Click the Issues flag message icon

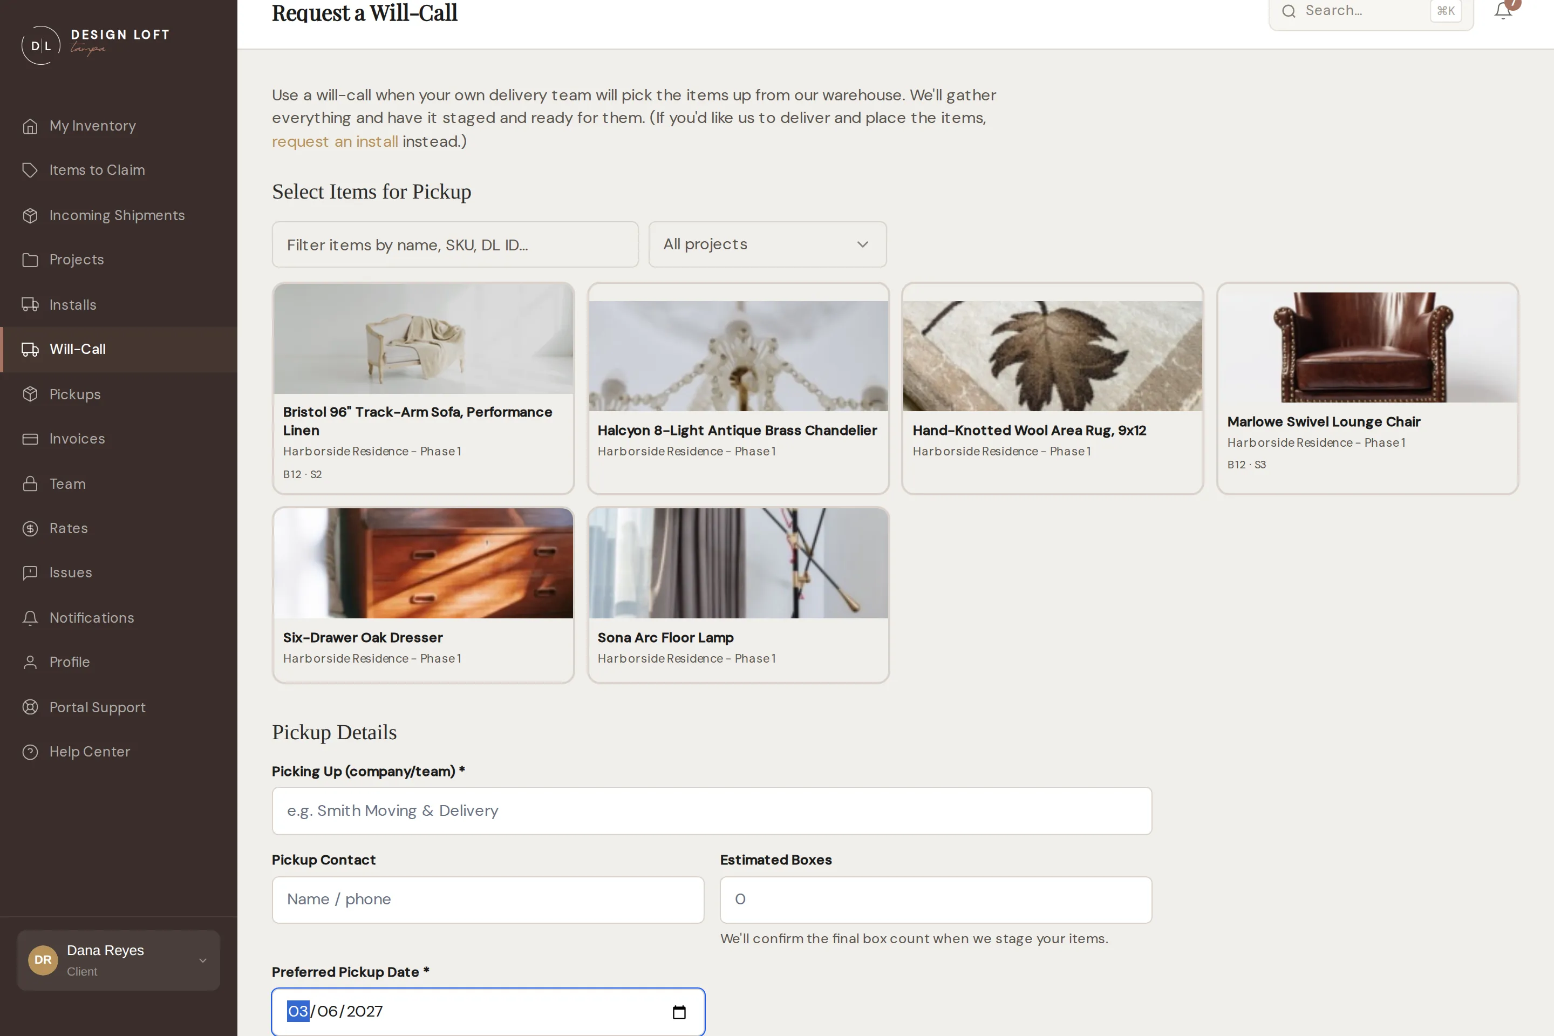pyautogui.click(x=30, y=573)
